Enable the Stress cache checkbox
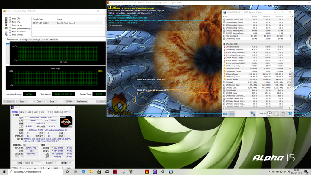Viewport: 311px width, 175px height. coord(10,25)
